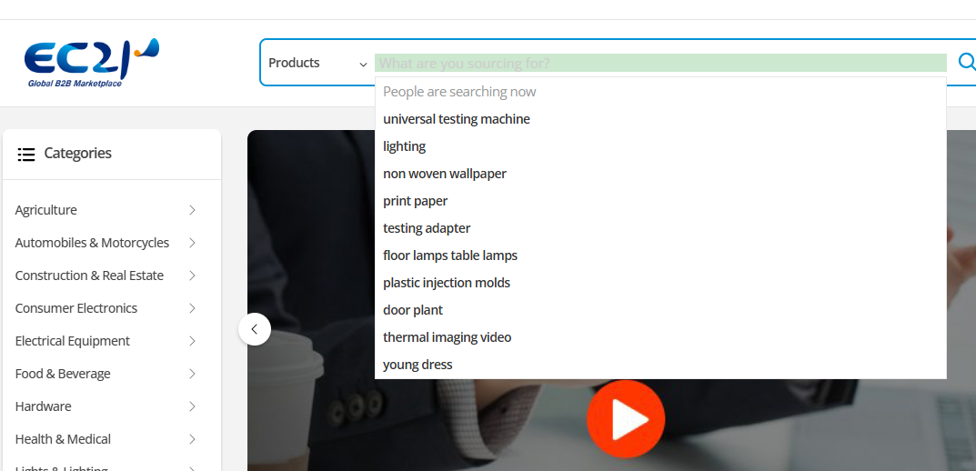Go to the previous banner slide arrow
Image resolution: width=976 pixels, height=471 pixels.
(255, 329)
